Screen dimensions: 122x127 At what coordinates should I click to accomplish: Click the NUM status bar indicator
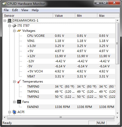101,123
